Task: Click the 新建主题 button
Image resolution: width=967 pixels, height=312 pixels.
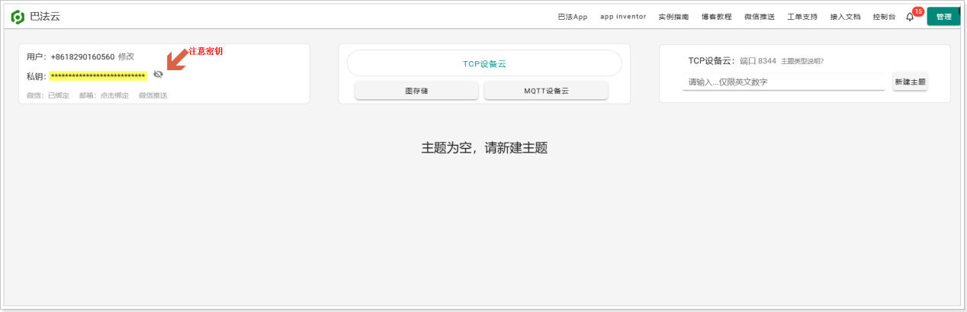Action: pyautogui.click(x=910, y=82)
